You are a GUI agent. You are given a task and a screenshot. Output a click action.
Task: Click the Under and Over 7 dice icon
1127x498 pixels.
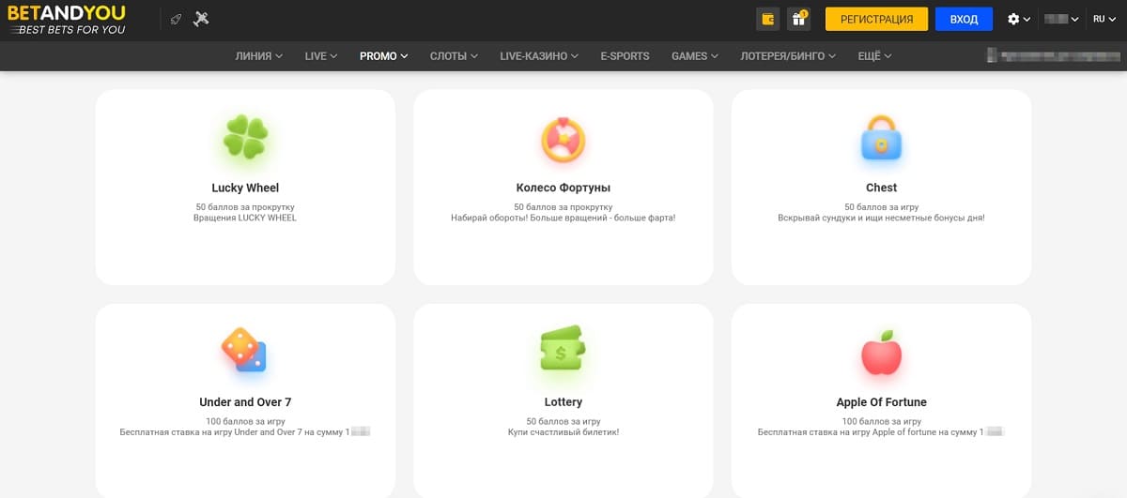tap(244, 351)
